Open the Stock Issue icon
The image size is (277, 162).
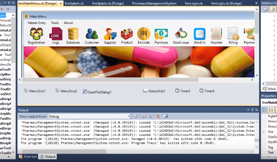(x=181, y=34)
